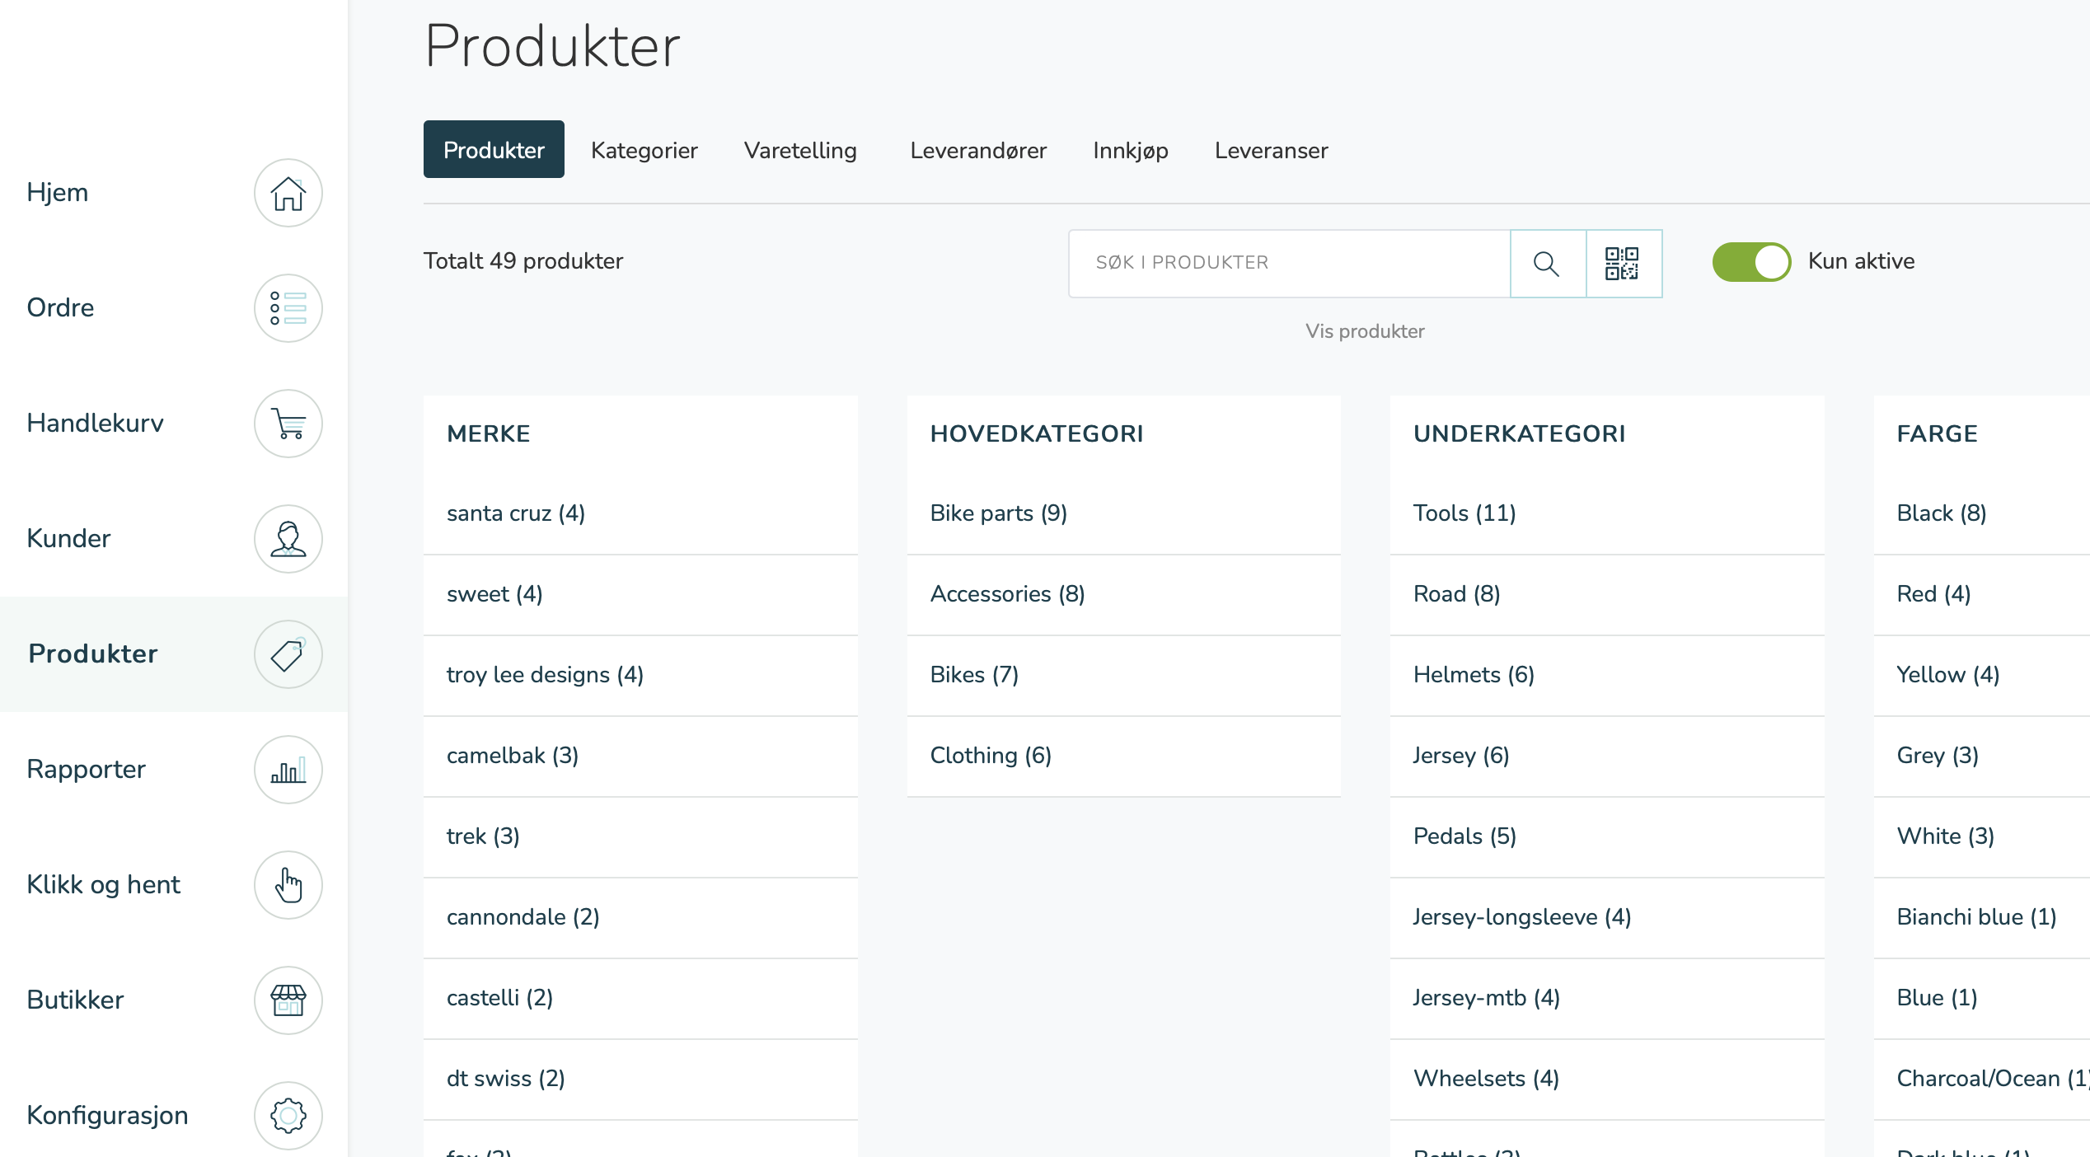Screen dimensions: 2090x1157
Task: Choose subcategory Jersey-mtb (4)
Action: click(1607, 998)
